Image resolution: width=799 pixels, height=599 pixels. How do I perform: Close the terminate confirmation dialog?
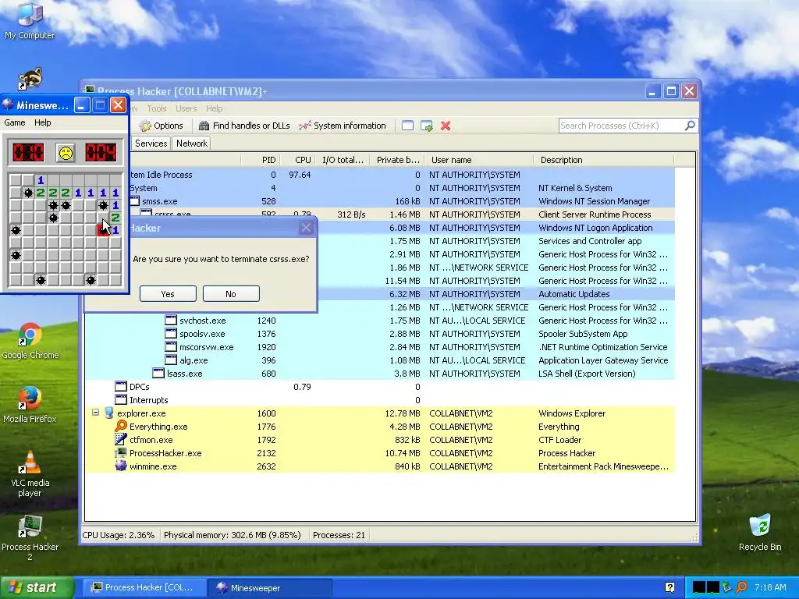(x=306, y=228)
